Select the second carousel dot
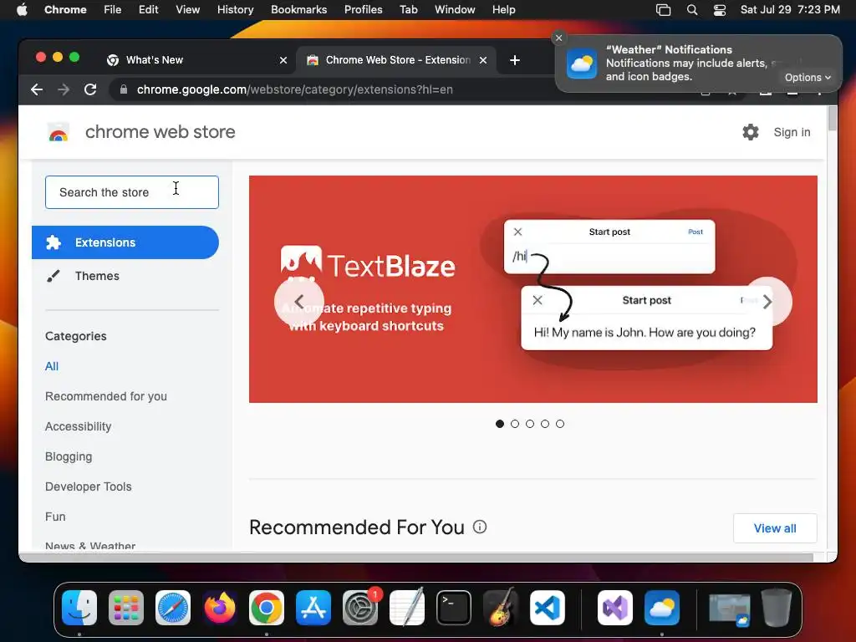Screen dimensions: 856x642 coord(515,424)
